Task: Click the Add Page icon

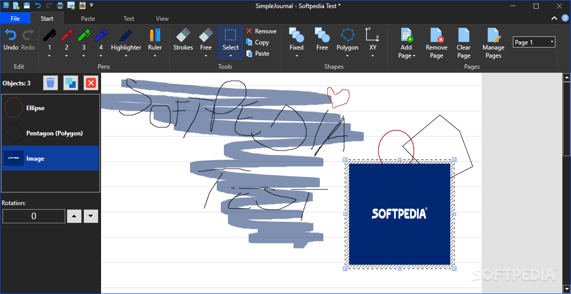Action: point(406,35)
